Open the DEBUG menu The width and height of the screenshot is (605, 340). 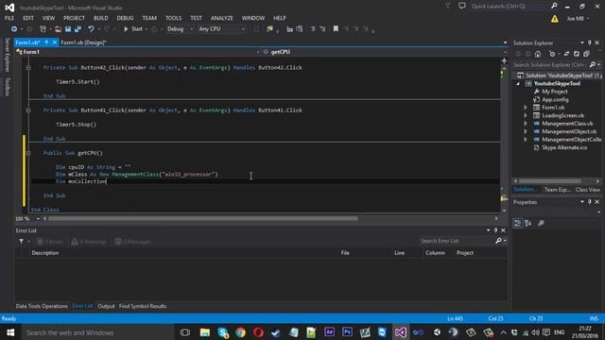125,18
